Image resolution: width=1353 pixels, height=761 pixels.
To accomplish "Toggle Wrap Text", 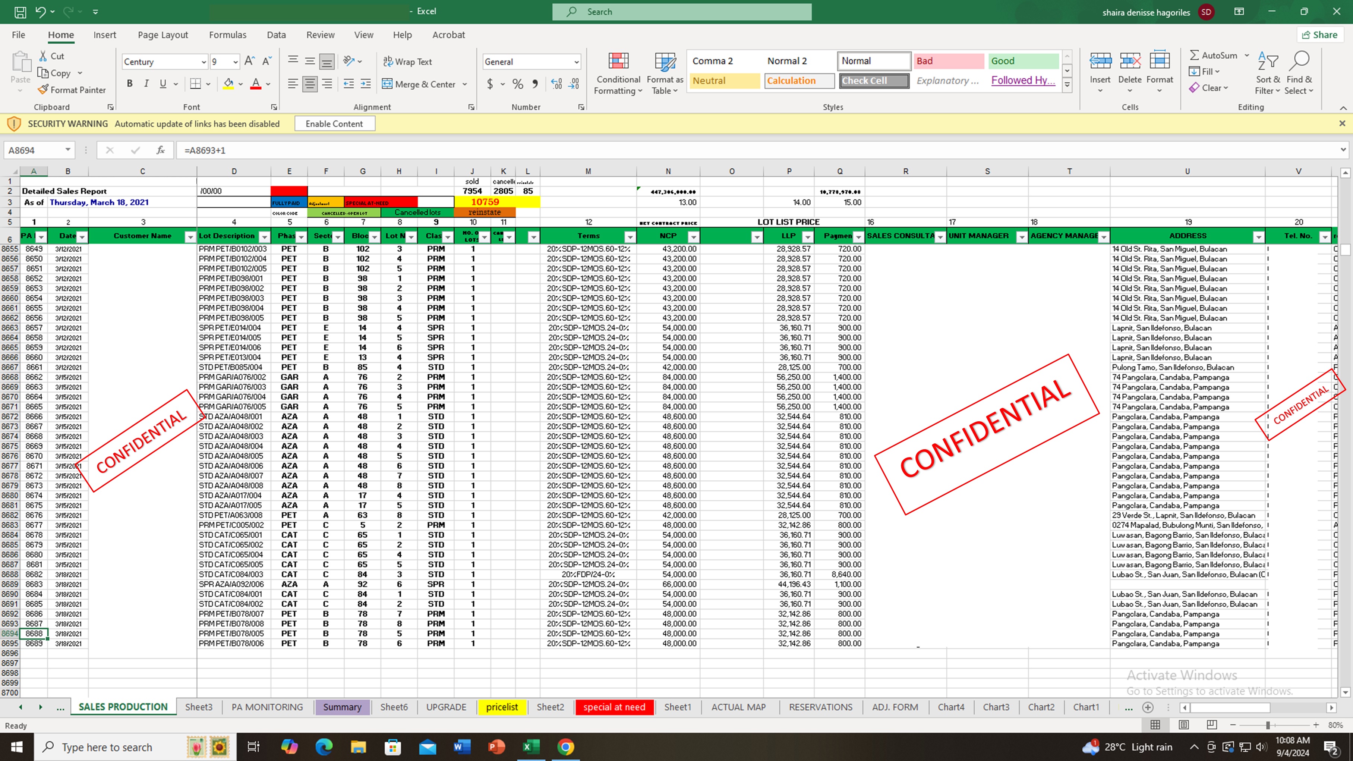I will [408, 62].
